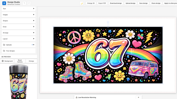Open the Enlarge 3D view
Screen dimensions: 177x99
tap(91, 3)
